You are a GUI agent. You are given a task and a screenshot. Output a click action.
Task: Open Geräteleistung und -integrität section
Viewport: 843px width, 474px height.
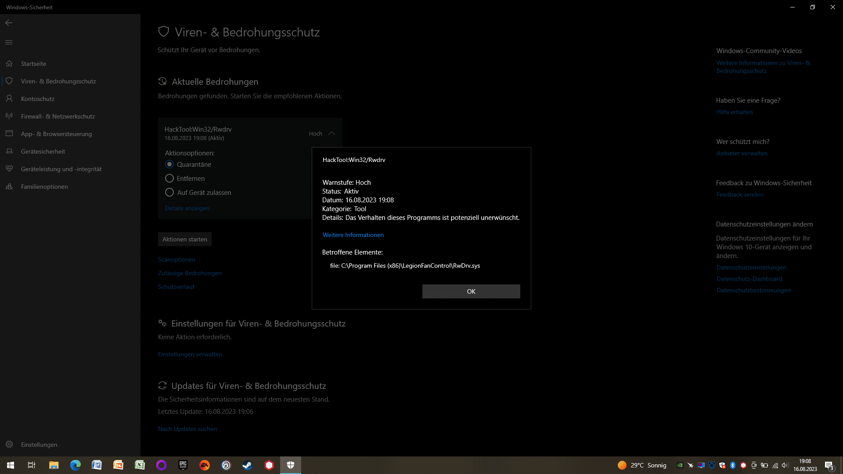coord(61,169)
